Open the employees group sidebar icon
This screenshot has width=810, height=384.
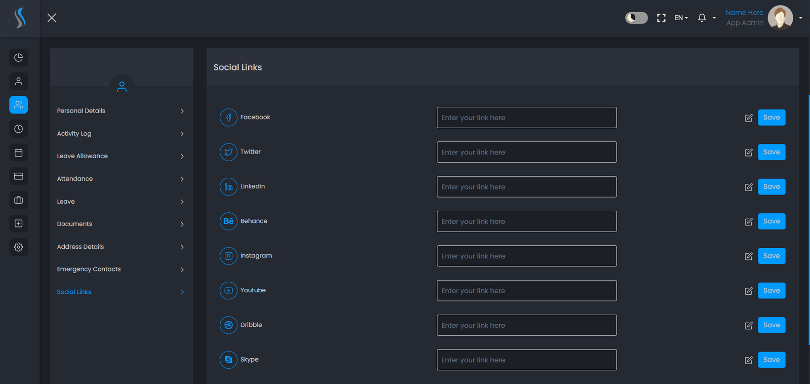tap(19, 105)
